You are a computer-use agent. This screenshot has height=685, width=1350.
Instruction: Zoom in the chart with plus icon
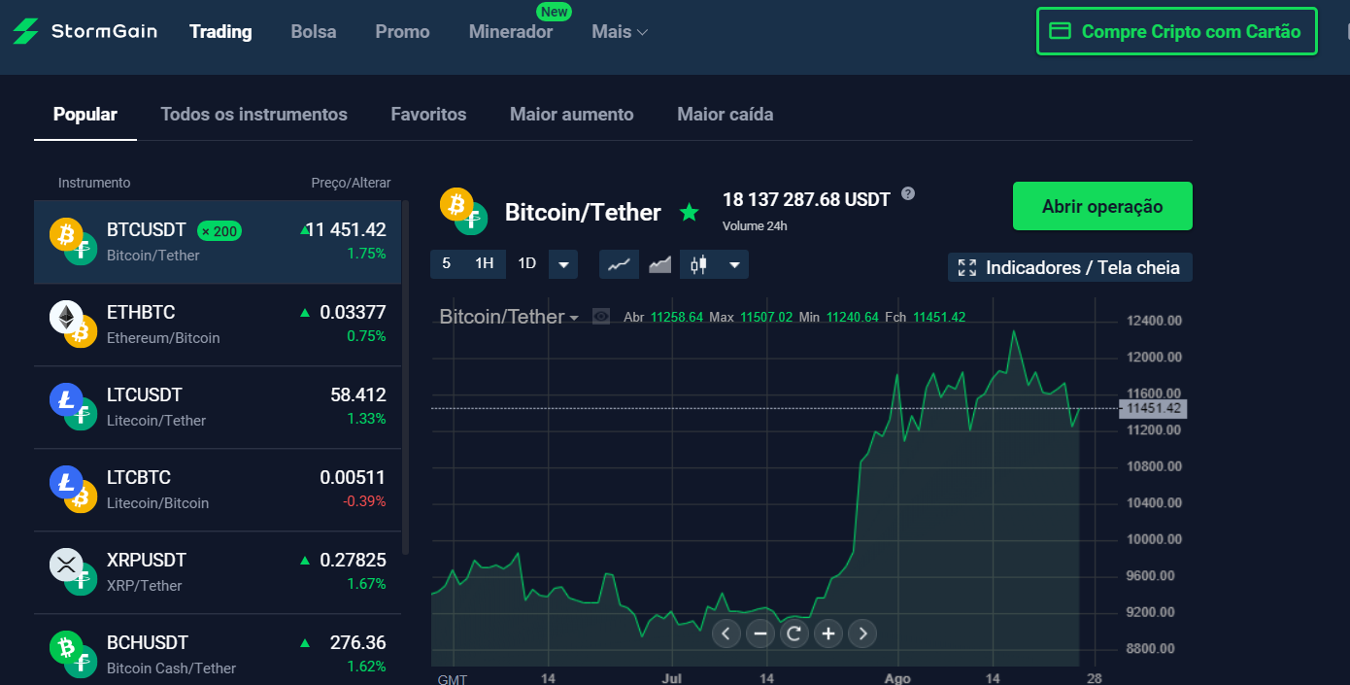click(828, 634)
